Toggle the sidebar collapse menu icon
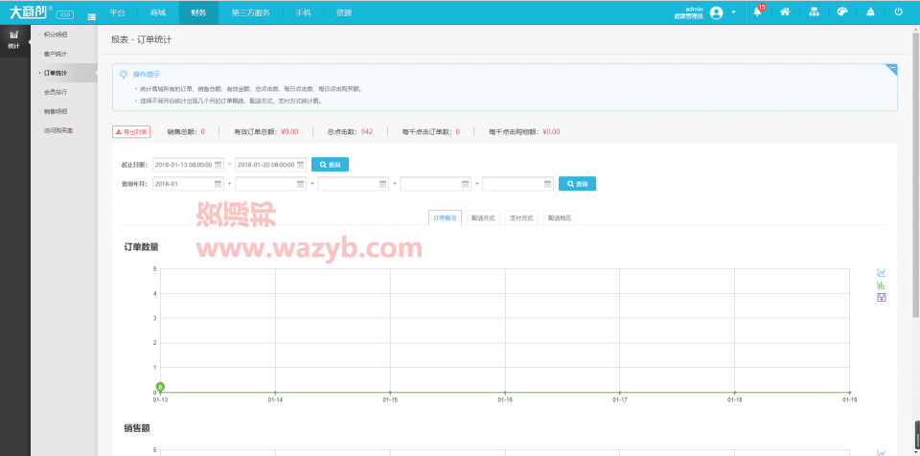 point(92,16)
